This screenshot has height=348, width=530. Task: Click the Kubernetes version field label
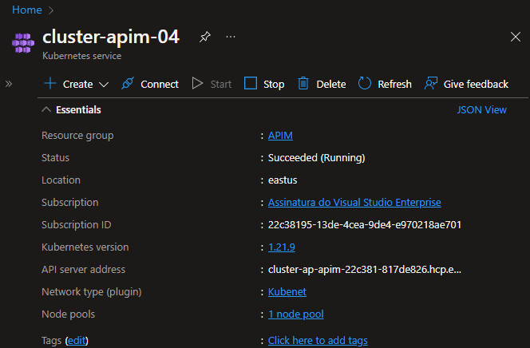point(85,247)
